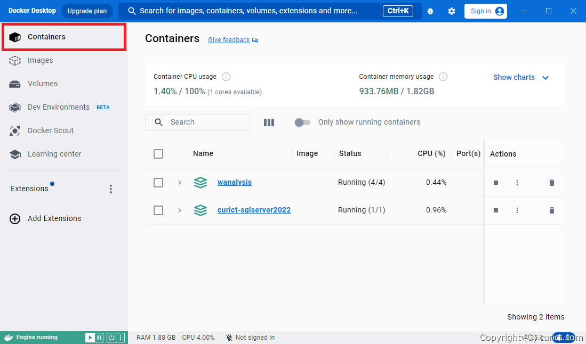Viewport: 586px width, 344px height.
Task: Open the Learning center
Action: 64,154
